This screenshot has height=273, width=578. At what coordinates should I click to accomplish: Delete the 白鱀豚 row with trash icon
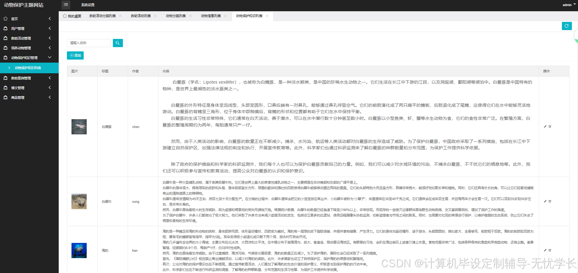click(550, 126)
